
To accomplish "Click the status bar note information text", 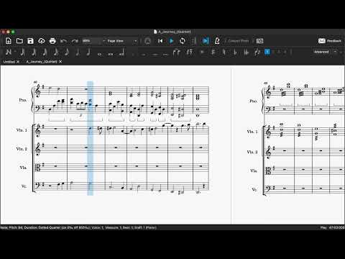I will (x=78, y=227).
